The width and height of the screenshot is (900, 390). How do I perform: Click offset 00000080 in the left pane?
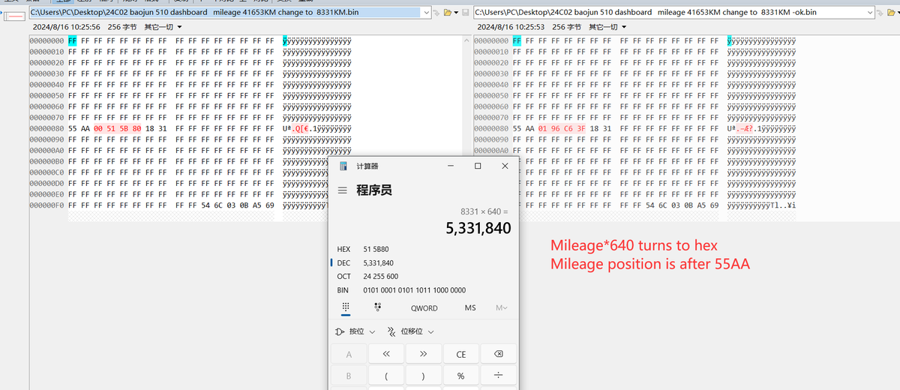46,128
